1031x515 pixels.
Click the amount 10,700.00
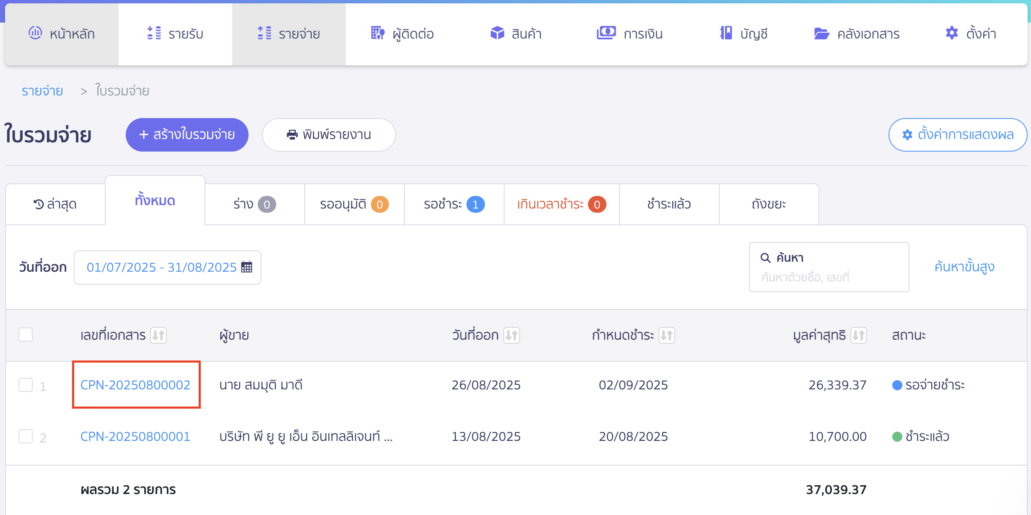point(837,436)
